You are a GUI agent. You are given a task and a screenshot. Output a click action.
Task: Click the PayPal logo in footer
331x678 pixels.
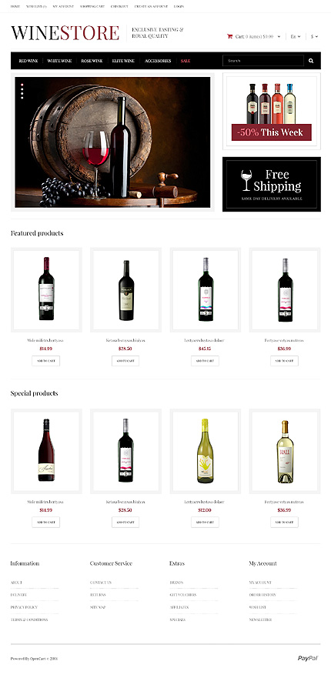pyautogui.click(x=308, y=658)
